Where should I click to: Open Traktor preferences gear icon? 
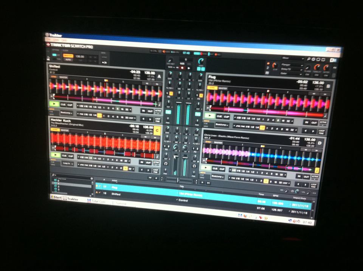tap(313, 59)
